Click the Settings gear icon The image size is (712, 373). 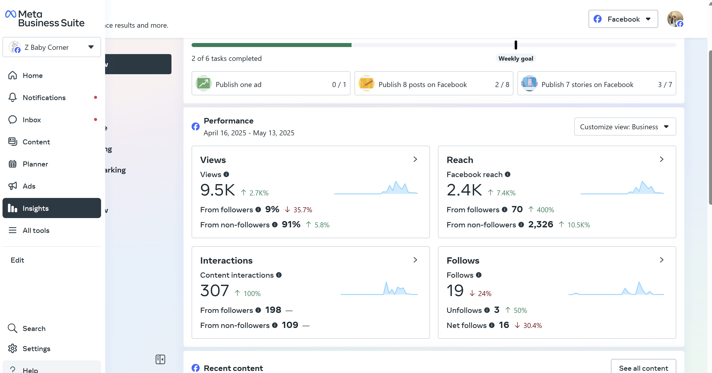(12, 348)
